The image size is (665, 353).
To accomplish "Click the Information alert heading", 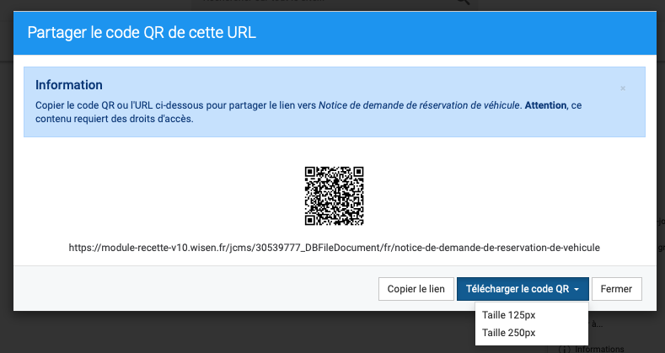I will [69, 85].
